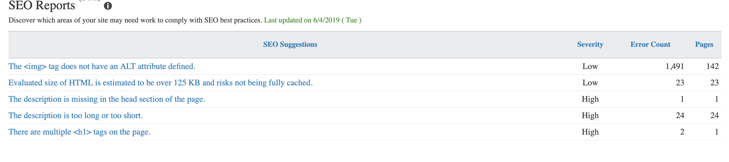
Task: Click error count 24 in description length row
Action: pyautogui.click(x=680, y=115)
